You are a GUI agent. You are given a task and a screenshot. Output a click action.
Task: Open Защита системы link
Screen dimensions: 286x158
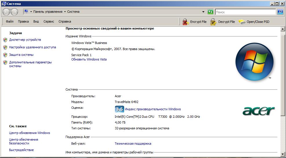[x=21, y=55]
